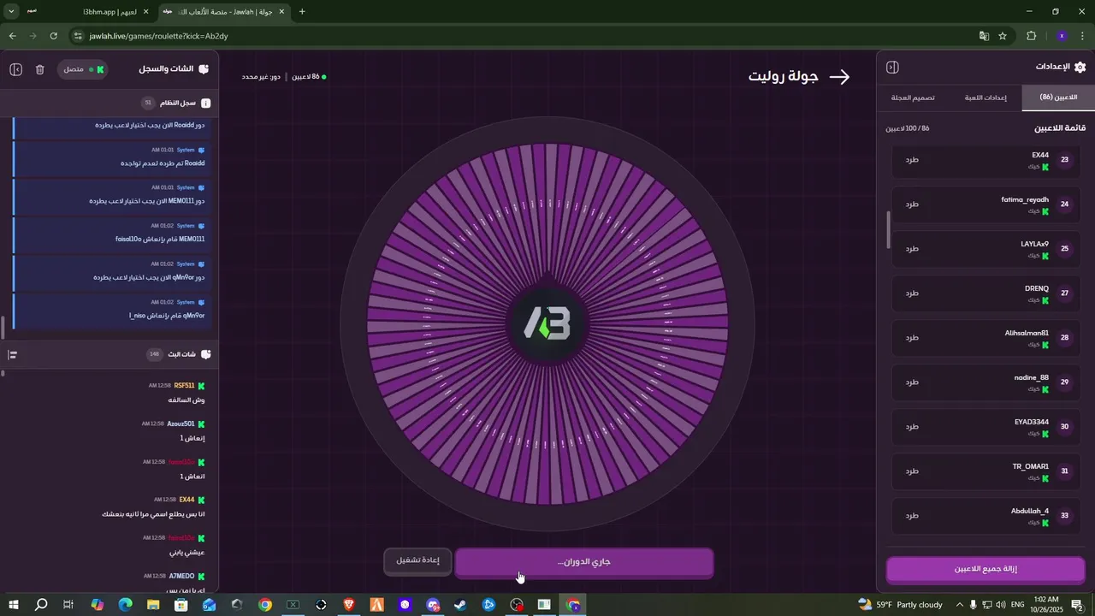Open Brave browser from the taskbar
This screenshot has height=616, width=1095.
(348, 605)
